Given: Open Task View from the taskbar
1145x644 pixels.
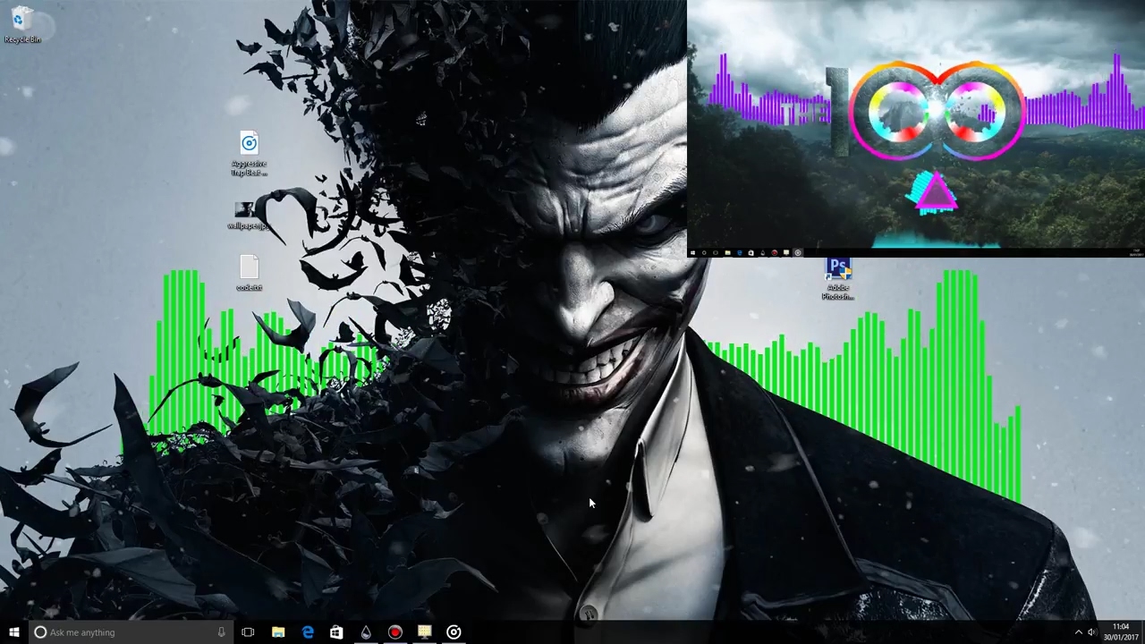Looking at the screenshot, I should coord(248,632).
